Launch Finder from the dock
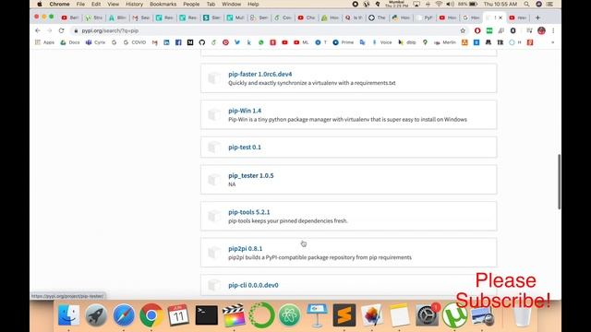 pos(68,315)
